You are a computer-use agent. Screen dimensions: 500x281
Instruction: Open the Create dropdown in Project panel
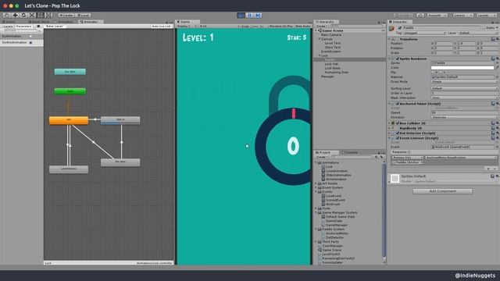pyautogui.click(x=322, y=157)
